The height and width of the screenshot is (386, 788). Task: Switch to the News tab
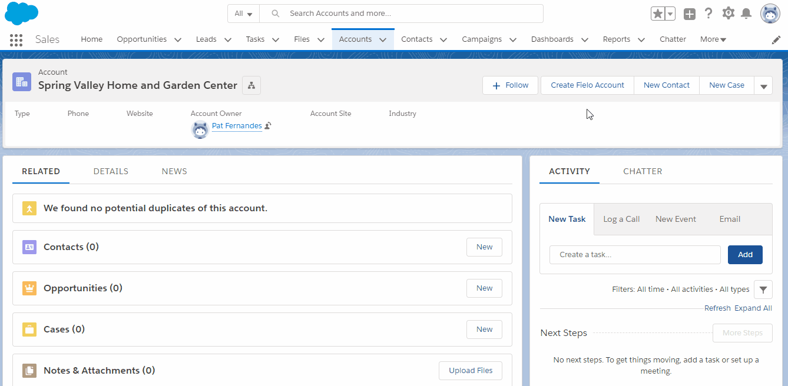point(174,171)
